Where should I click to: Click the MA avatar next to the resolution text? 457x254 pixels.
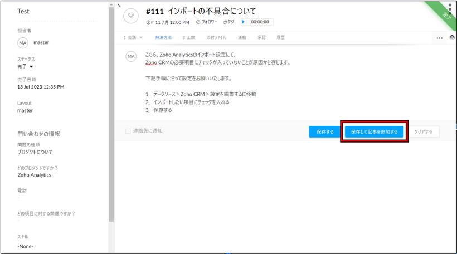click(131, 56)
